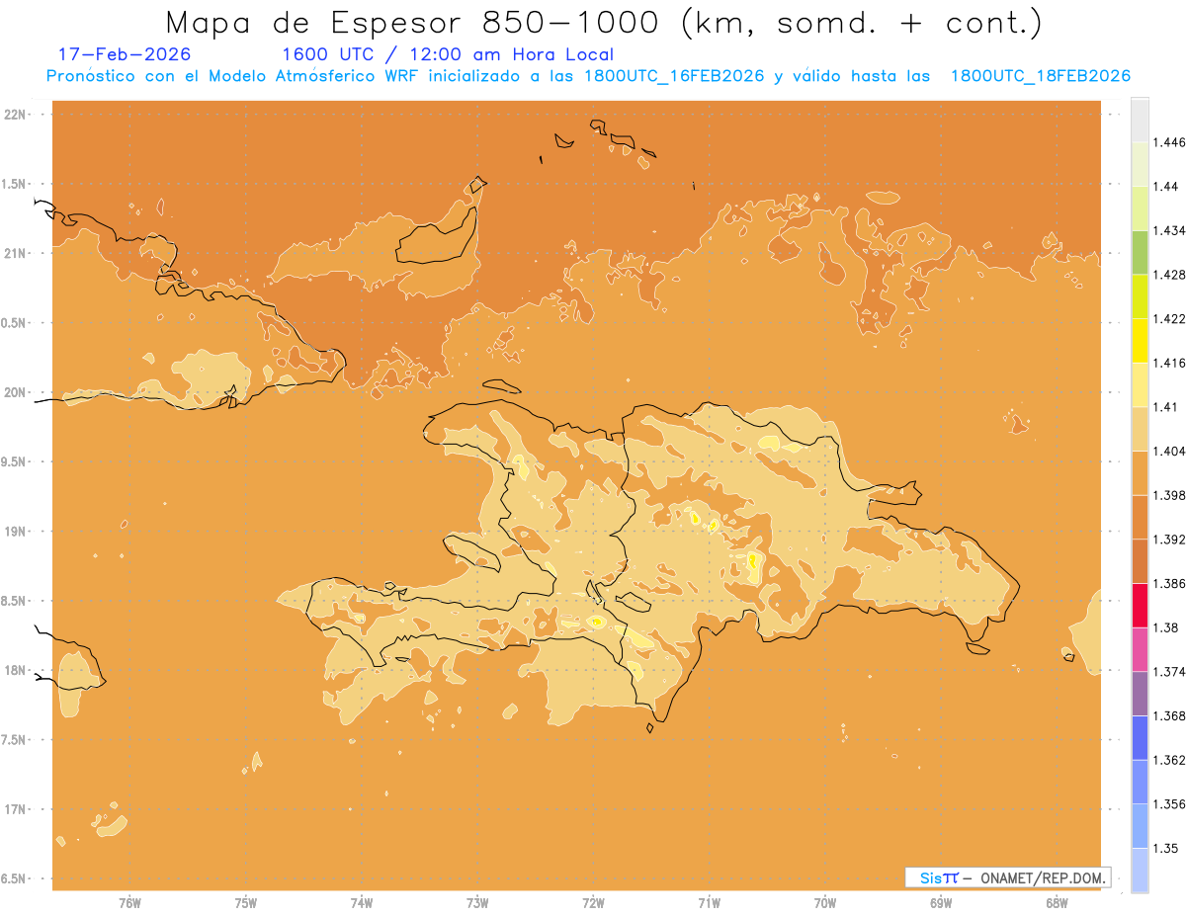Click the '70W' longitude label
The image size is (1186, 916).
[824, 903]
